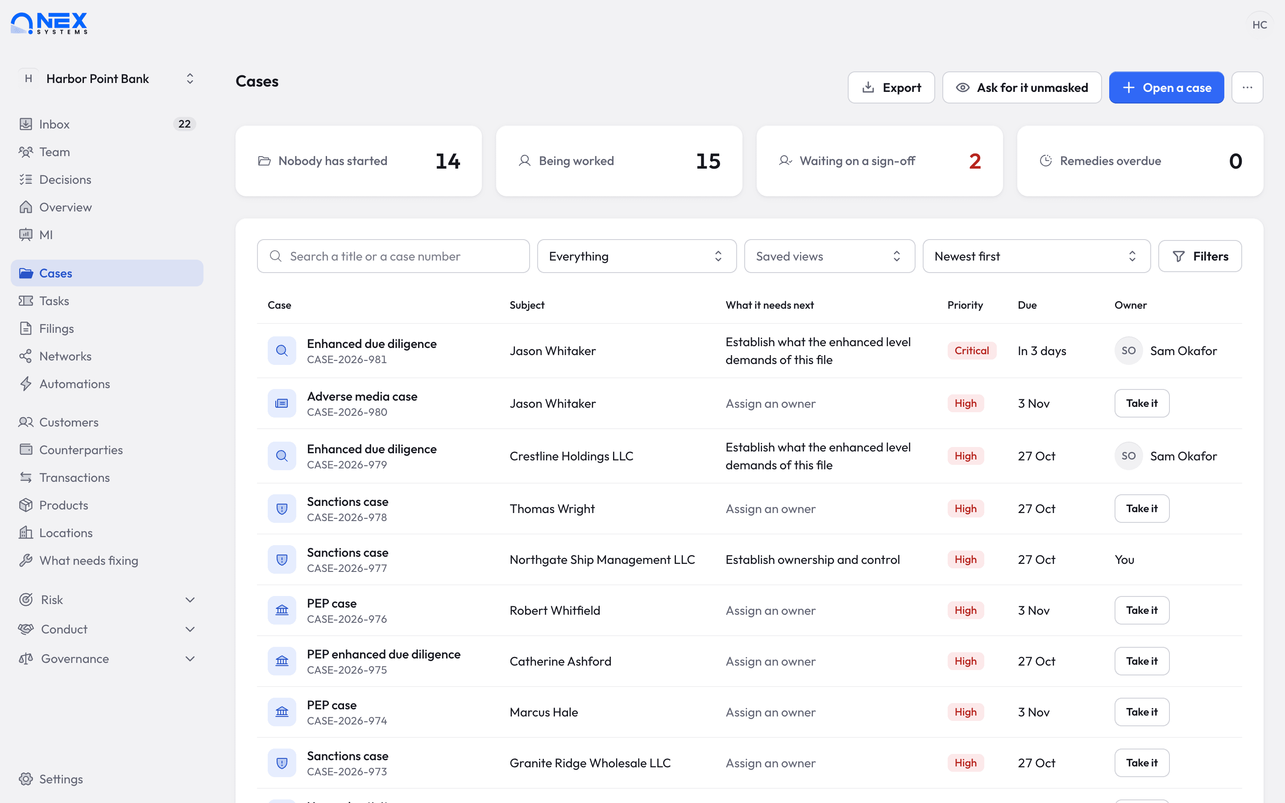Screen dimensions: 1285x803
Task: Open the Saved views dropdown
Action: point(829,256)
